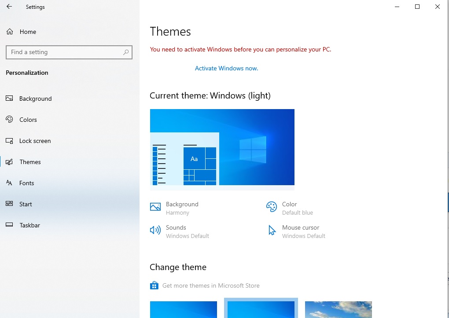Click the Personalization section heading
The image size is (449, 318).
27,73
